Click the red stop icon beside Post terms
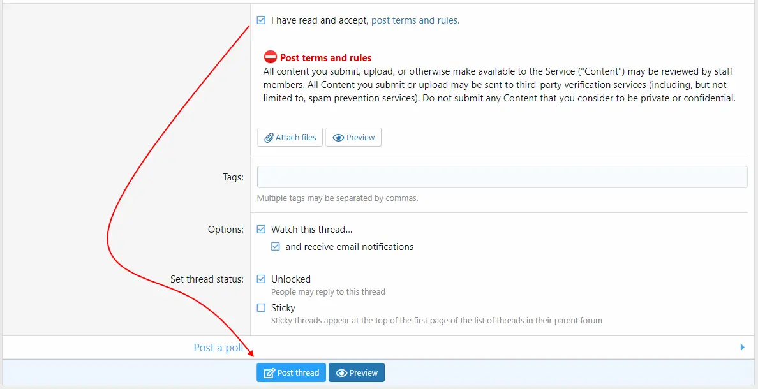 click(271, 57)
